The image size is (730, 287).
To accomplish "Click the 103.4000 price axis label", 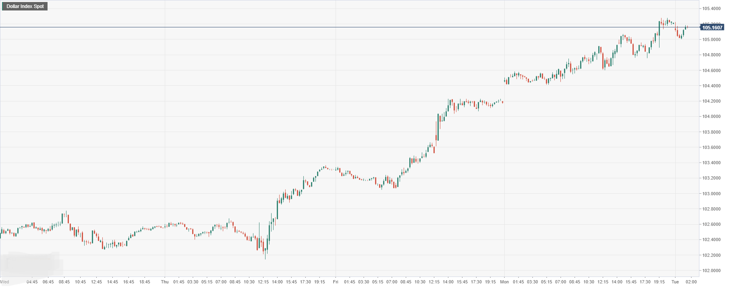I will [x=711, y=163].
